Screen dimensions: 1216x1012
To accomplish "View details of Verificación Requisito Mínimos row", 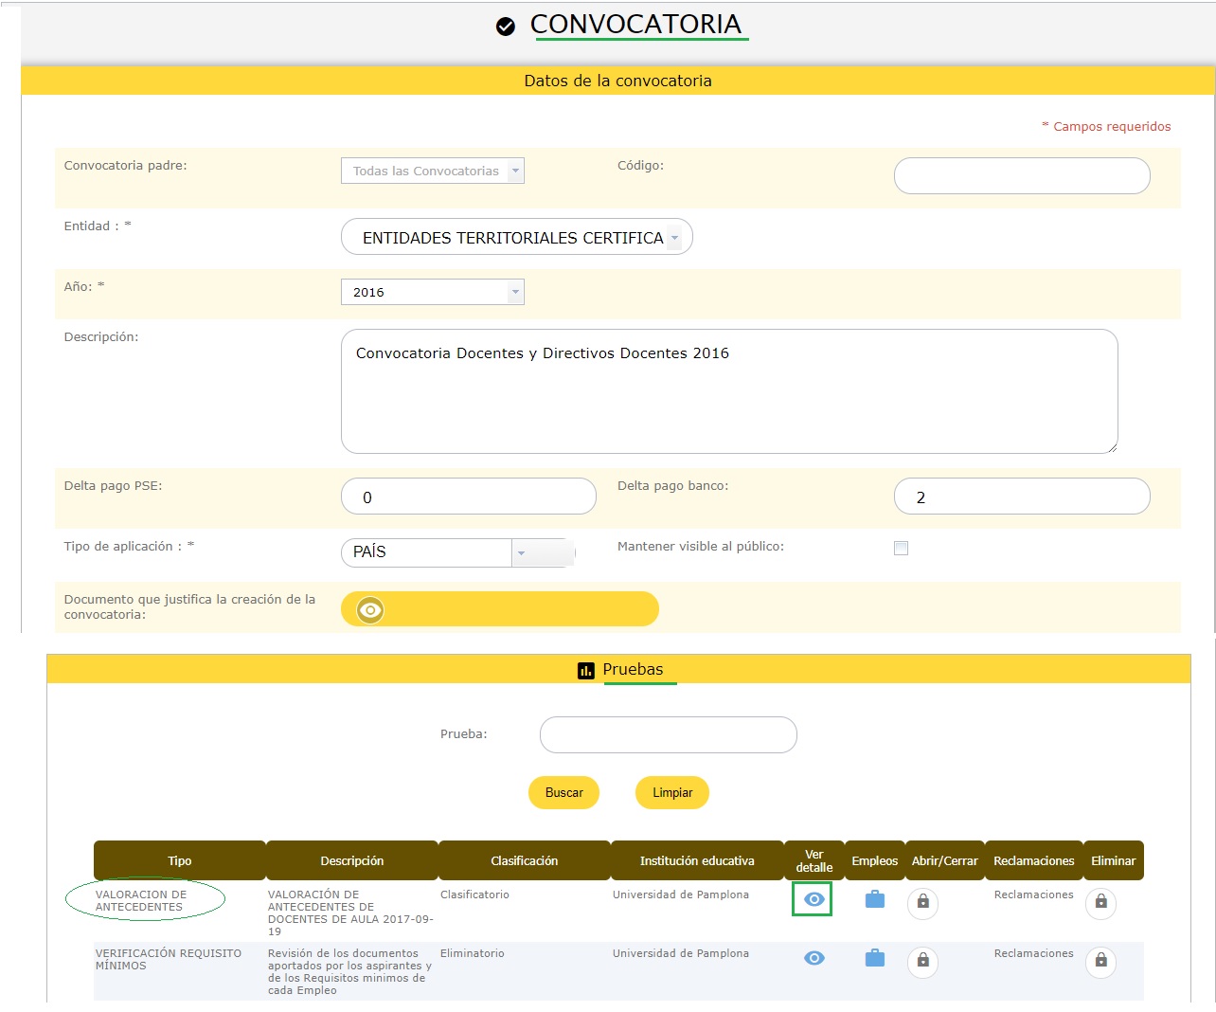I will point(814,958).
